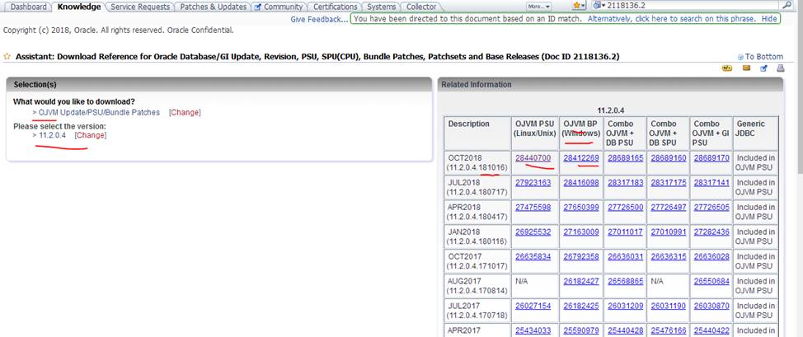Click the Related Information panel header
This screenshot has width=803, height=337.
click(610, 85)
